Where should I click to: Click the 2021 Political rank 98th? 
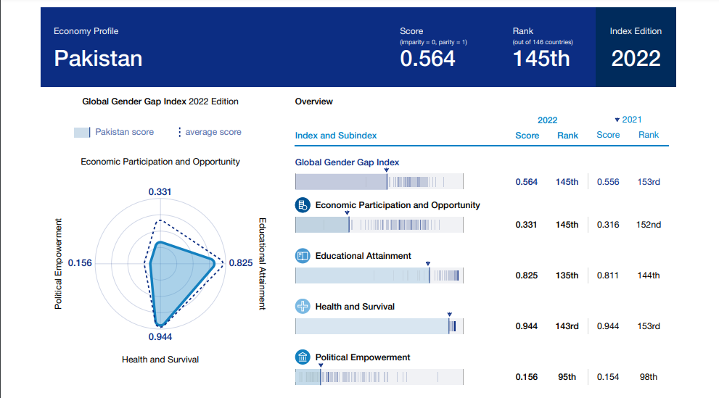coord(649,377)
